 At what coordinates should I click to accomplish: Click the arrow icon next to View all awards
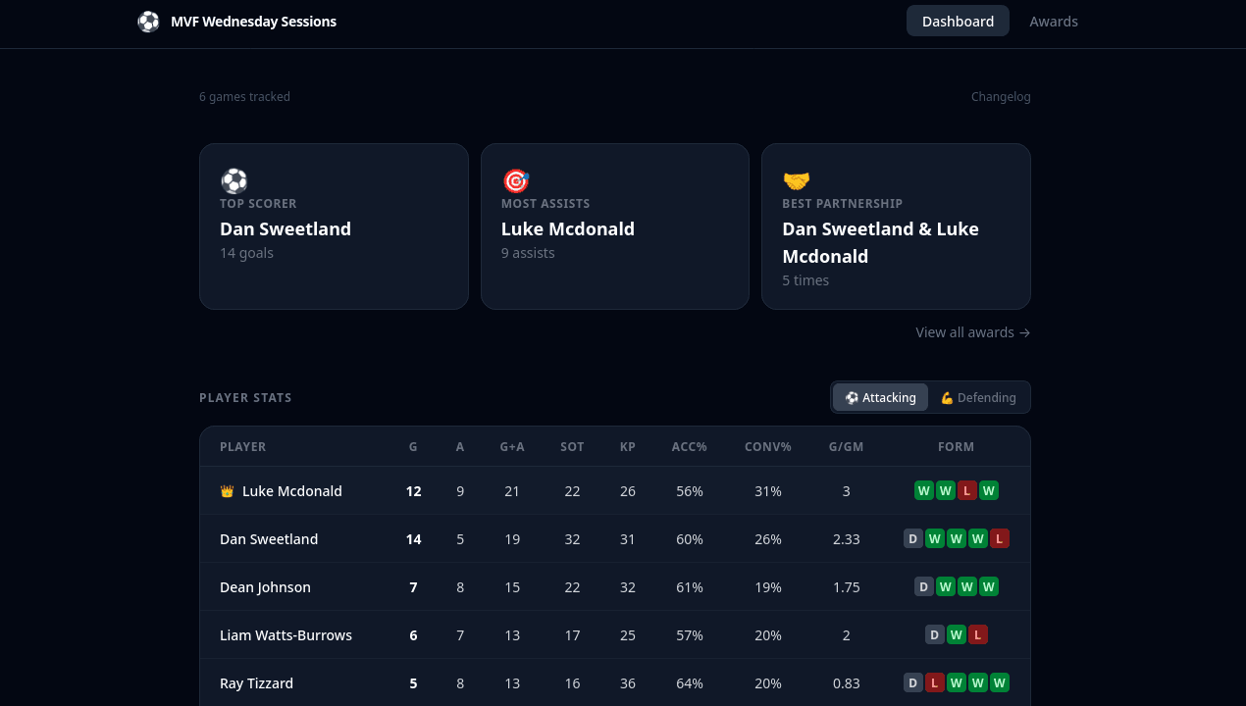(x=1024, y=332)
